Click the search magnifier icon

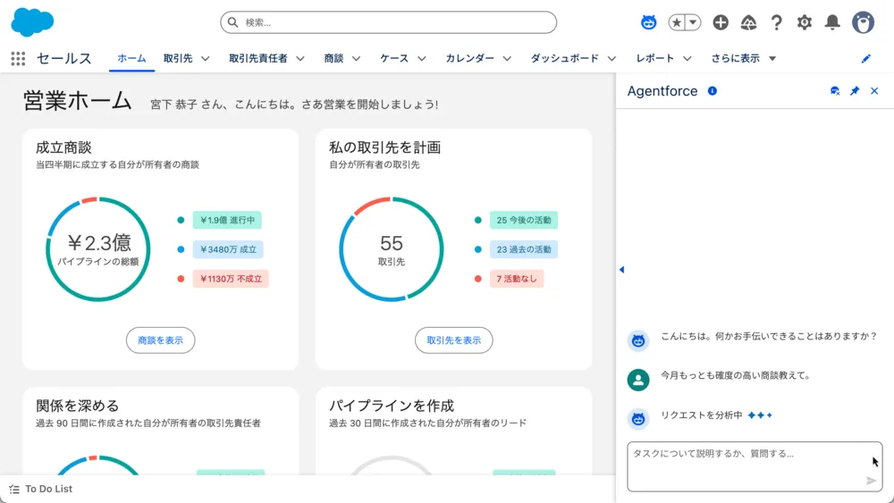232,22
